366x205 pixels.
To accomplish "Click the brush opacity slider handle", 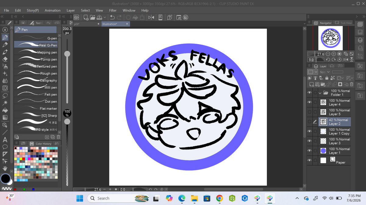I will (67, 121).
